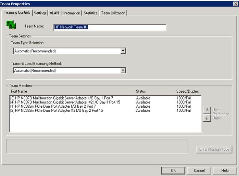The height and width of the screenshot is (176, 239).
Task: Open Help for team properties
Action: click(225, 170)
